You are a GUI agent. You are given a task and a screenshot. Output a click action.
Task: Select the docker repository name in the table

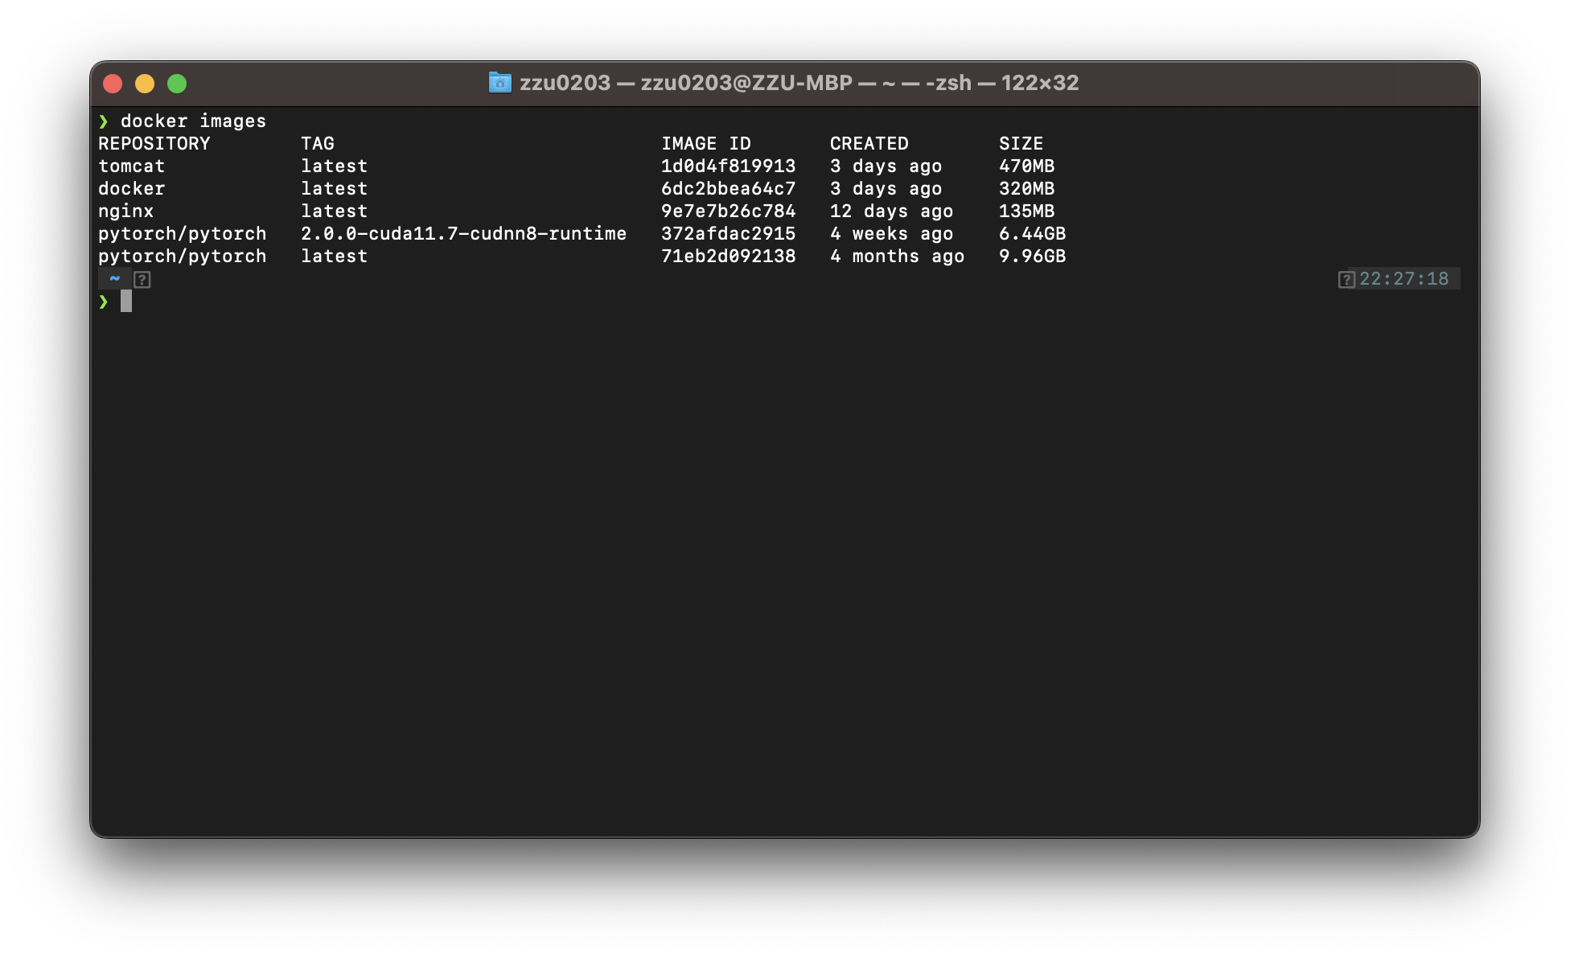[131, 189]
